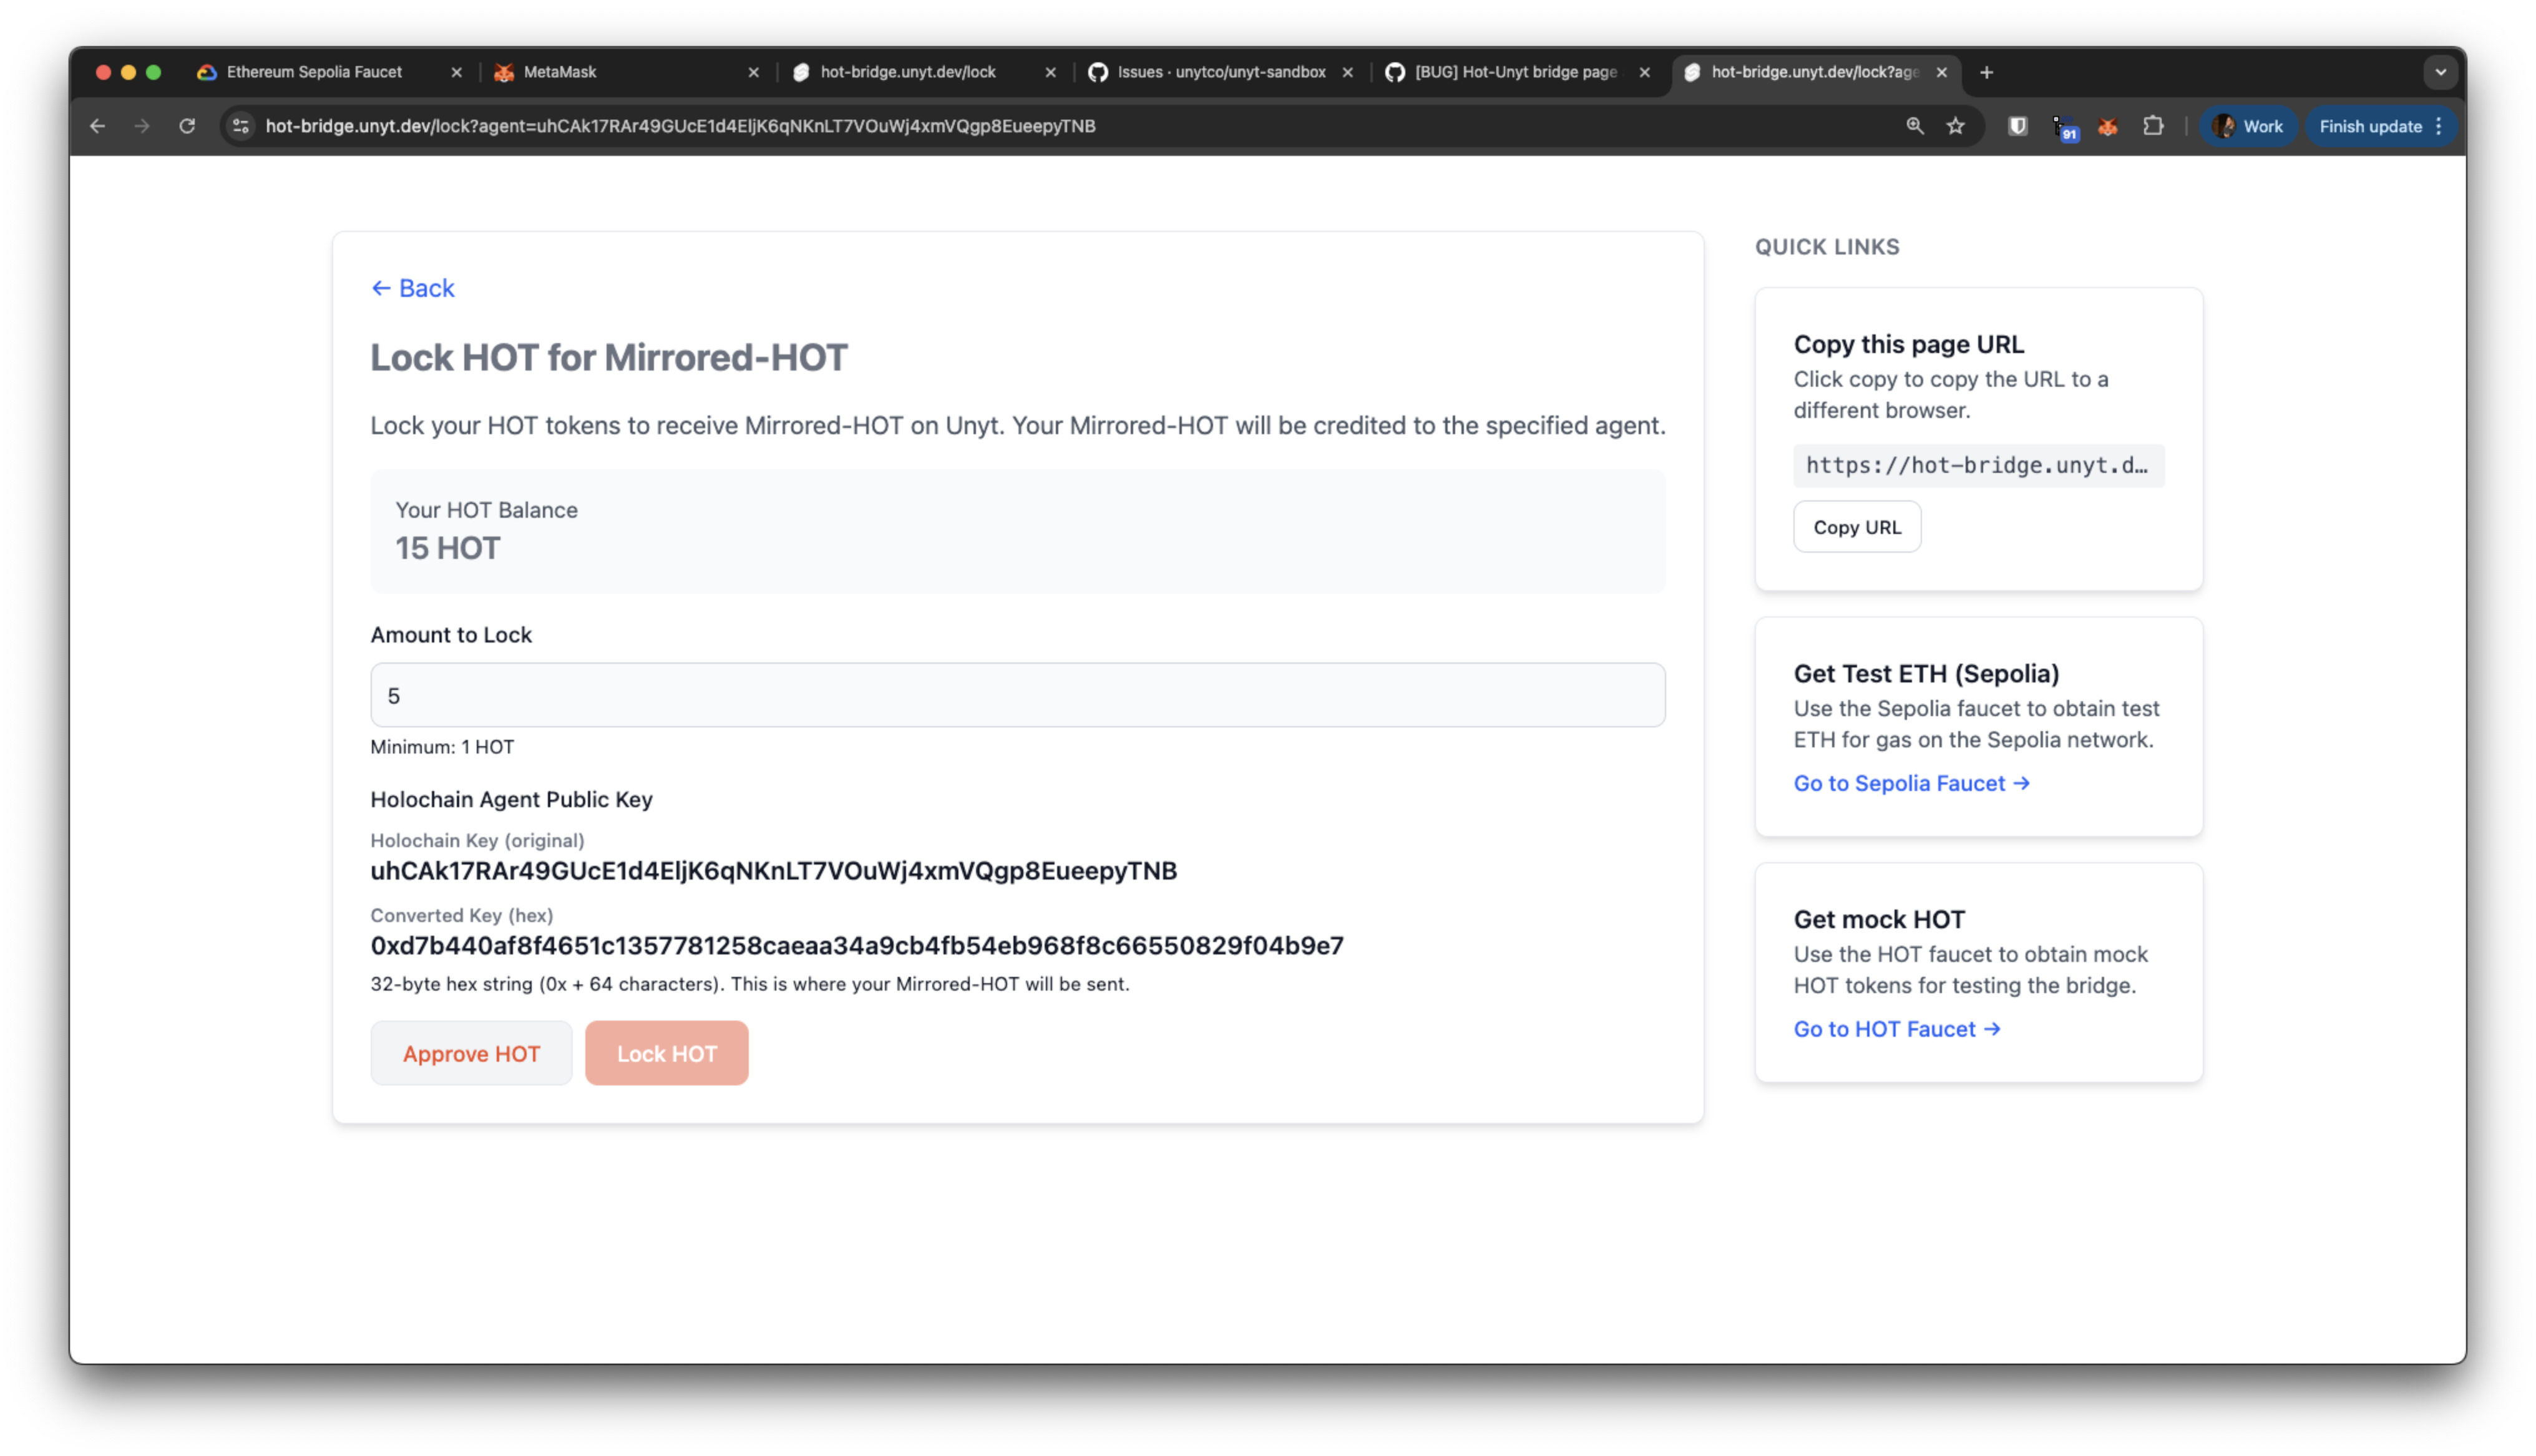Open the password manager extension showing badge 91
This screenshot has width=2536, height=1456.
point(2064,126)
